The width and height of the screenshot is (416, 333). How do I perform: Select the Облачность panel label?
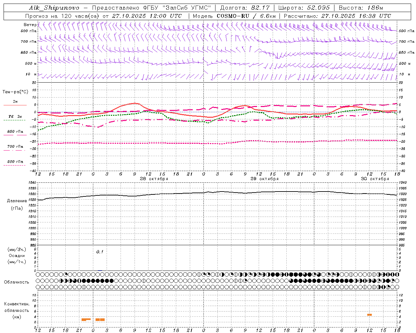point(17,282)
